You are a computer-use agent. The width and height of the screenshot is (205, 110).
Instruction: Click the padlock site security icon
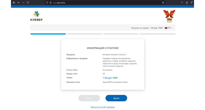pos(51,3)
